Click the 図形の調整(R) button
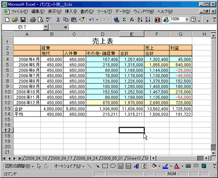Screen dimensions: 218x178 coord(19,166)
